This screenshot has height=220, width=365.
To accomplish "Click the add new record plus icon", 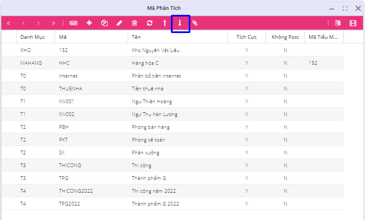I will (89, 23).
